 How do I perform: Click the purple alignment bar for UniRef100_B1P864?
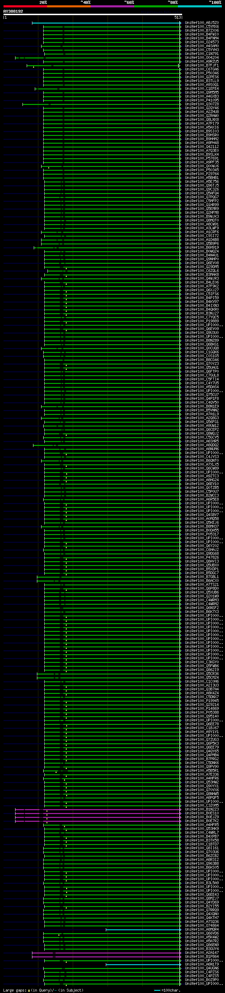[x=106, y=957]
